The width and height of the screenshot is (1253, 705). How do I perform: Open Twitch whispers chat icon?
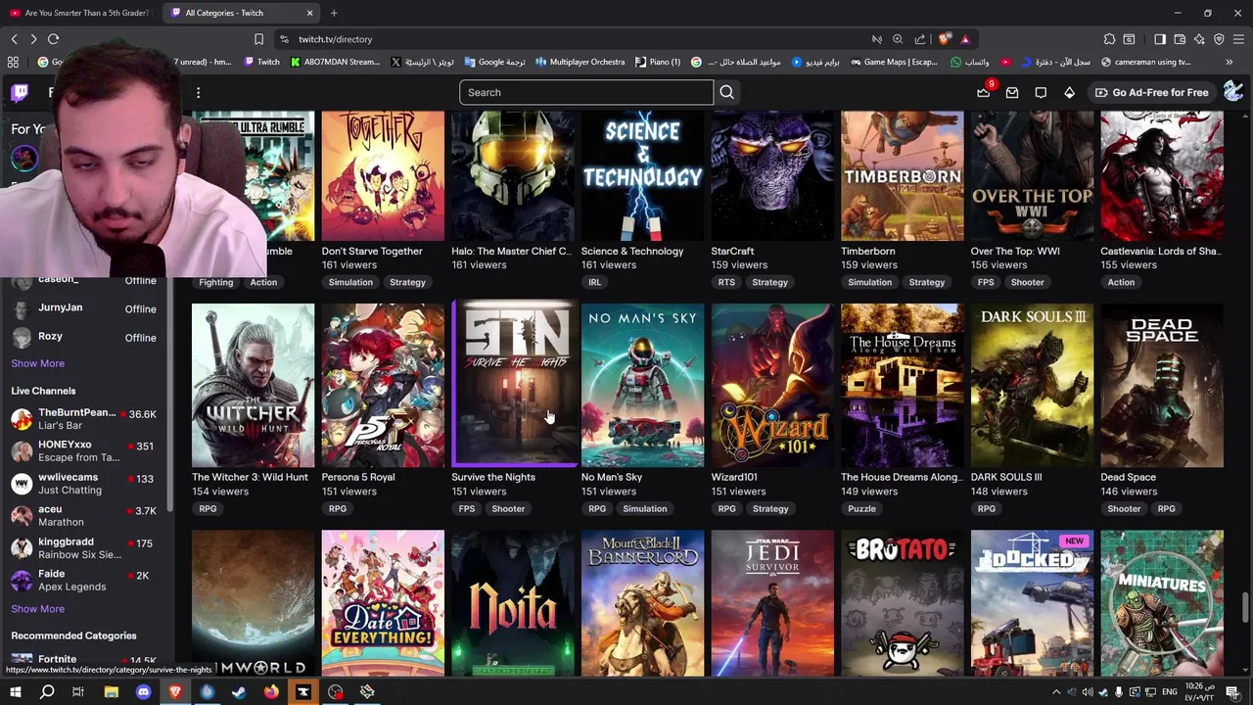pyautogui.click(x=1041, y=92)
